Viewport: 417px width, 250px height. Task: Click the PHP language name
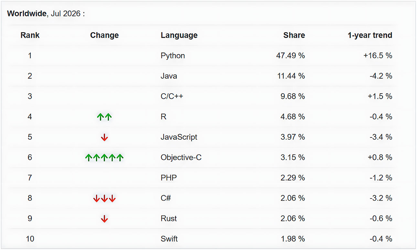pyautogui.click(x=169, y=178)
